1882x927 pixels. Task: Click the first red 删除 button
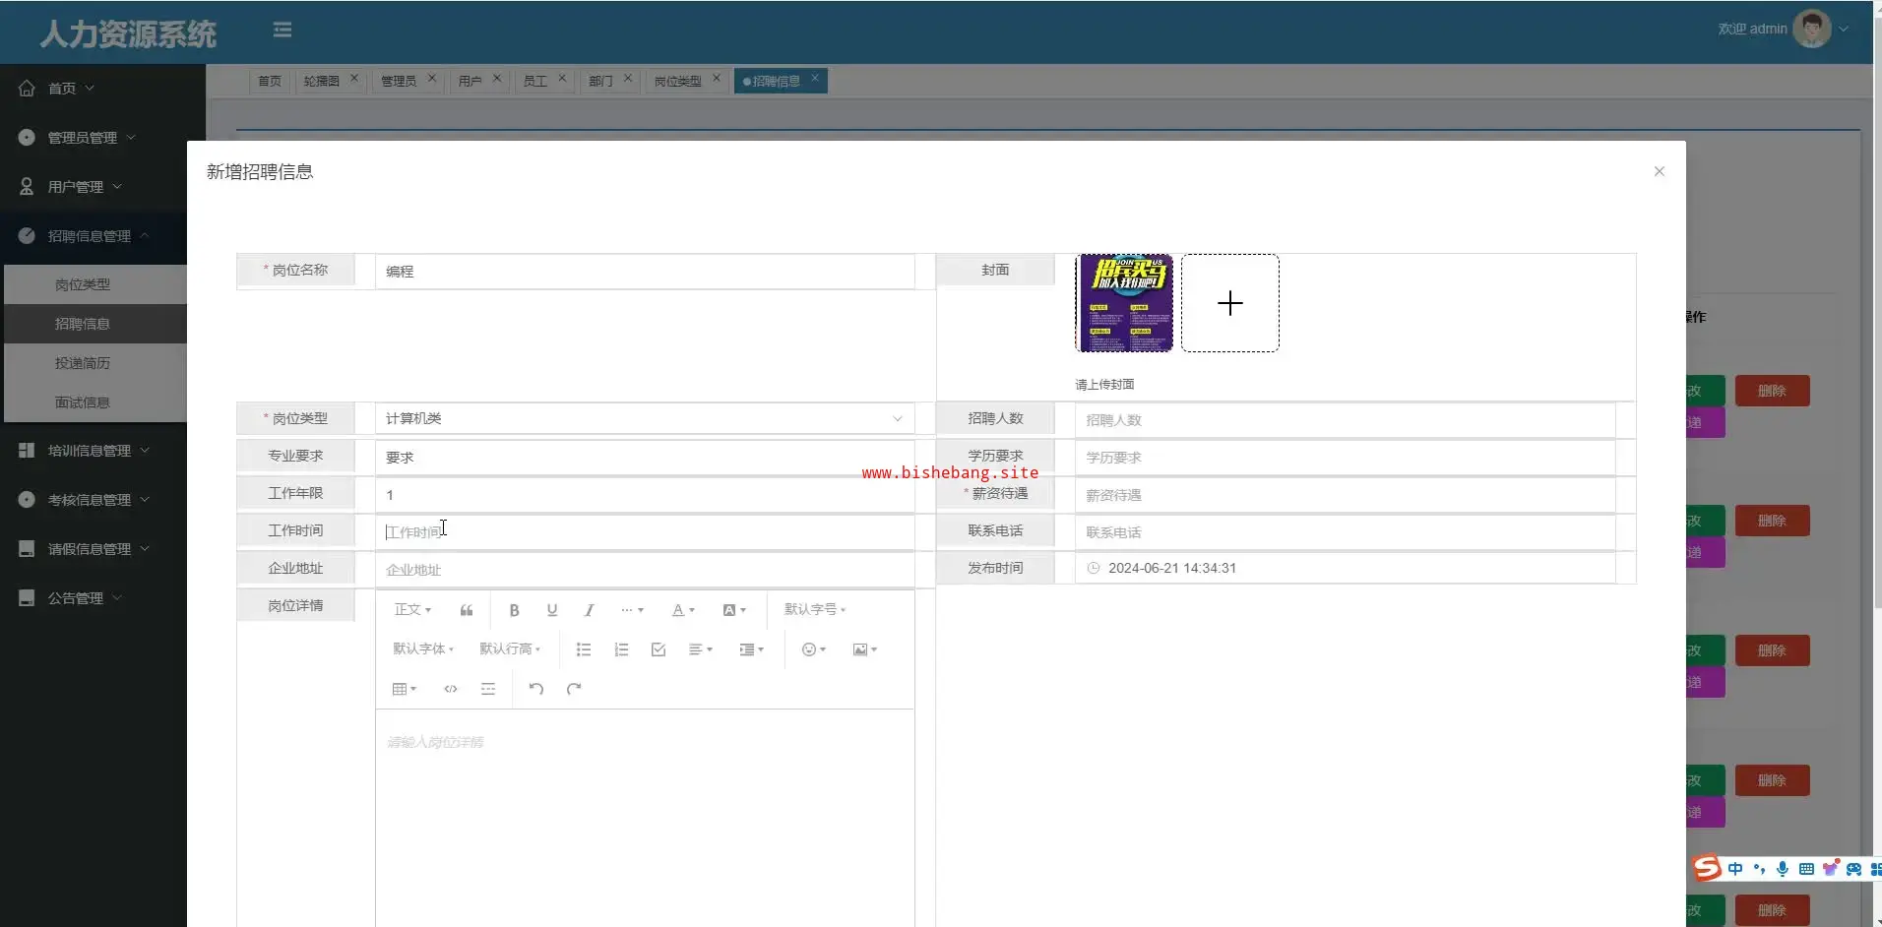tap(1771, 391)
